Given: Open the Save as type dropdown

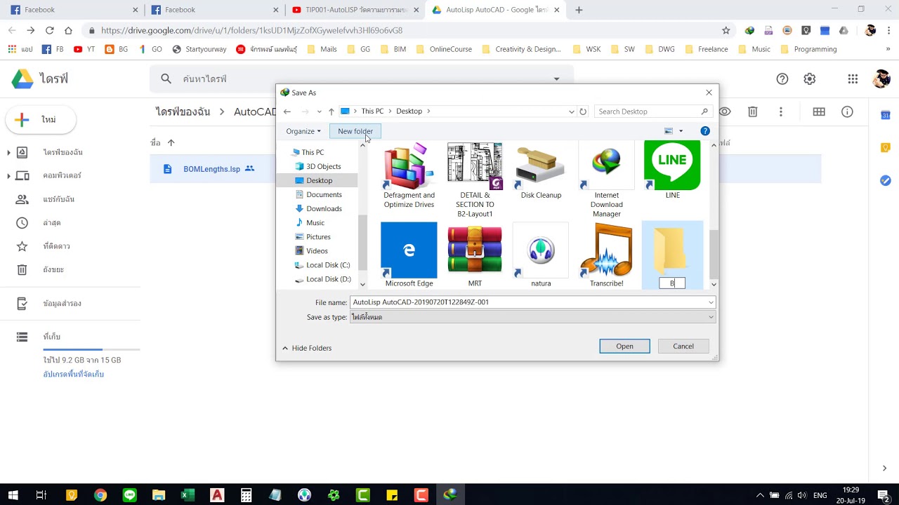Looking at the screenshot, I should coord(532,317).
